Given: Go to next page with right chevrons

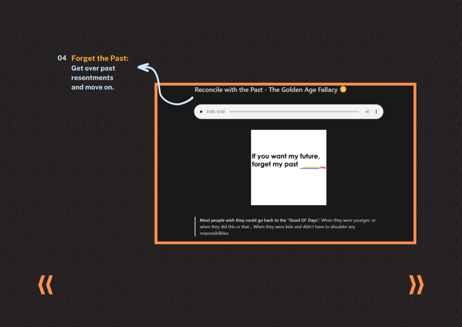Looking at the screenshot, I should [416, 285].
